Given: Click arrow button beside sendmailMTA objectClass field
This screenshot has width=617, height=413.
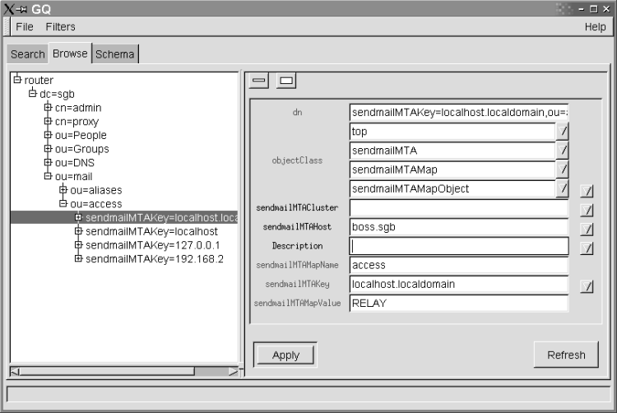Looking at the screenshot, I should click(563, 151).
